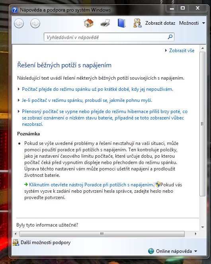This screenshot has height=264, width=211.
Task: Open the Zobrazit dotaz menu item
Action: (160, 23)
